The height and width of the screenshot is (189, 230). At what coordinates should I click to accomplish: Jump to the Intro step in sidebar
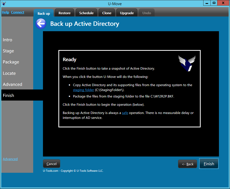pos(7,40)
